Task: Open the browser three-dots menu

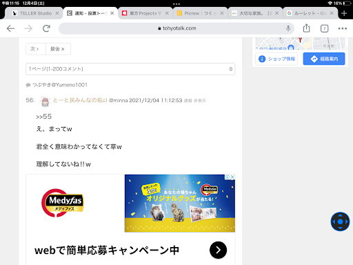Action: [x=343, y=28]
